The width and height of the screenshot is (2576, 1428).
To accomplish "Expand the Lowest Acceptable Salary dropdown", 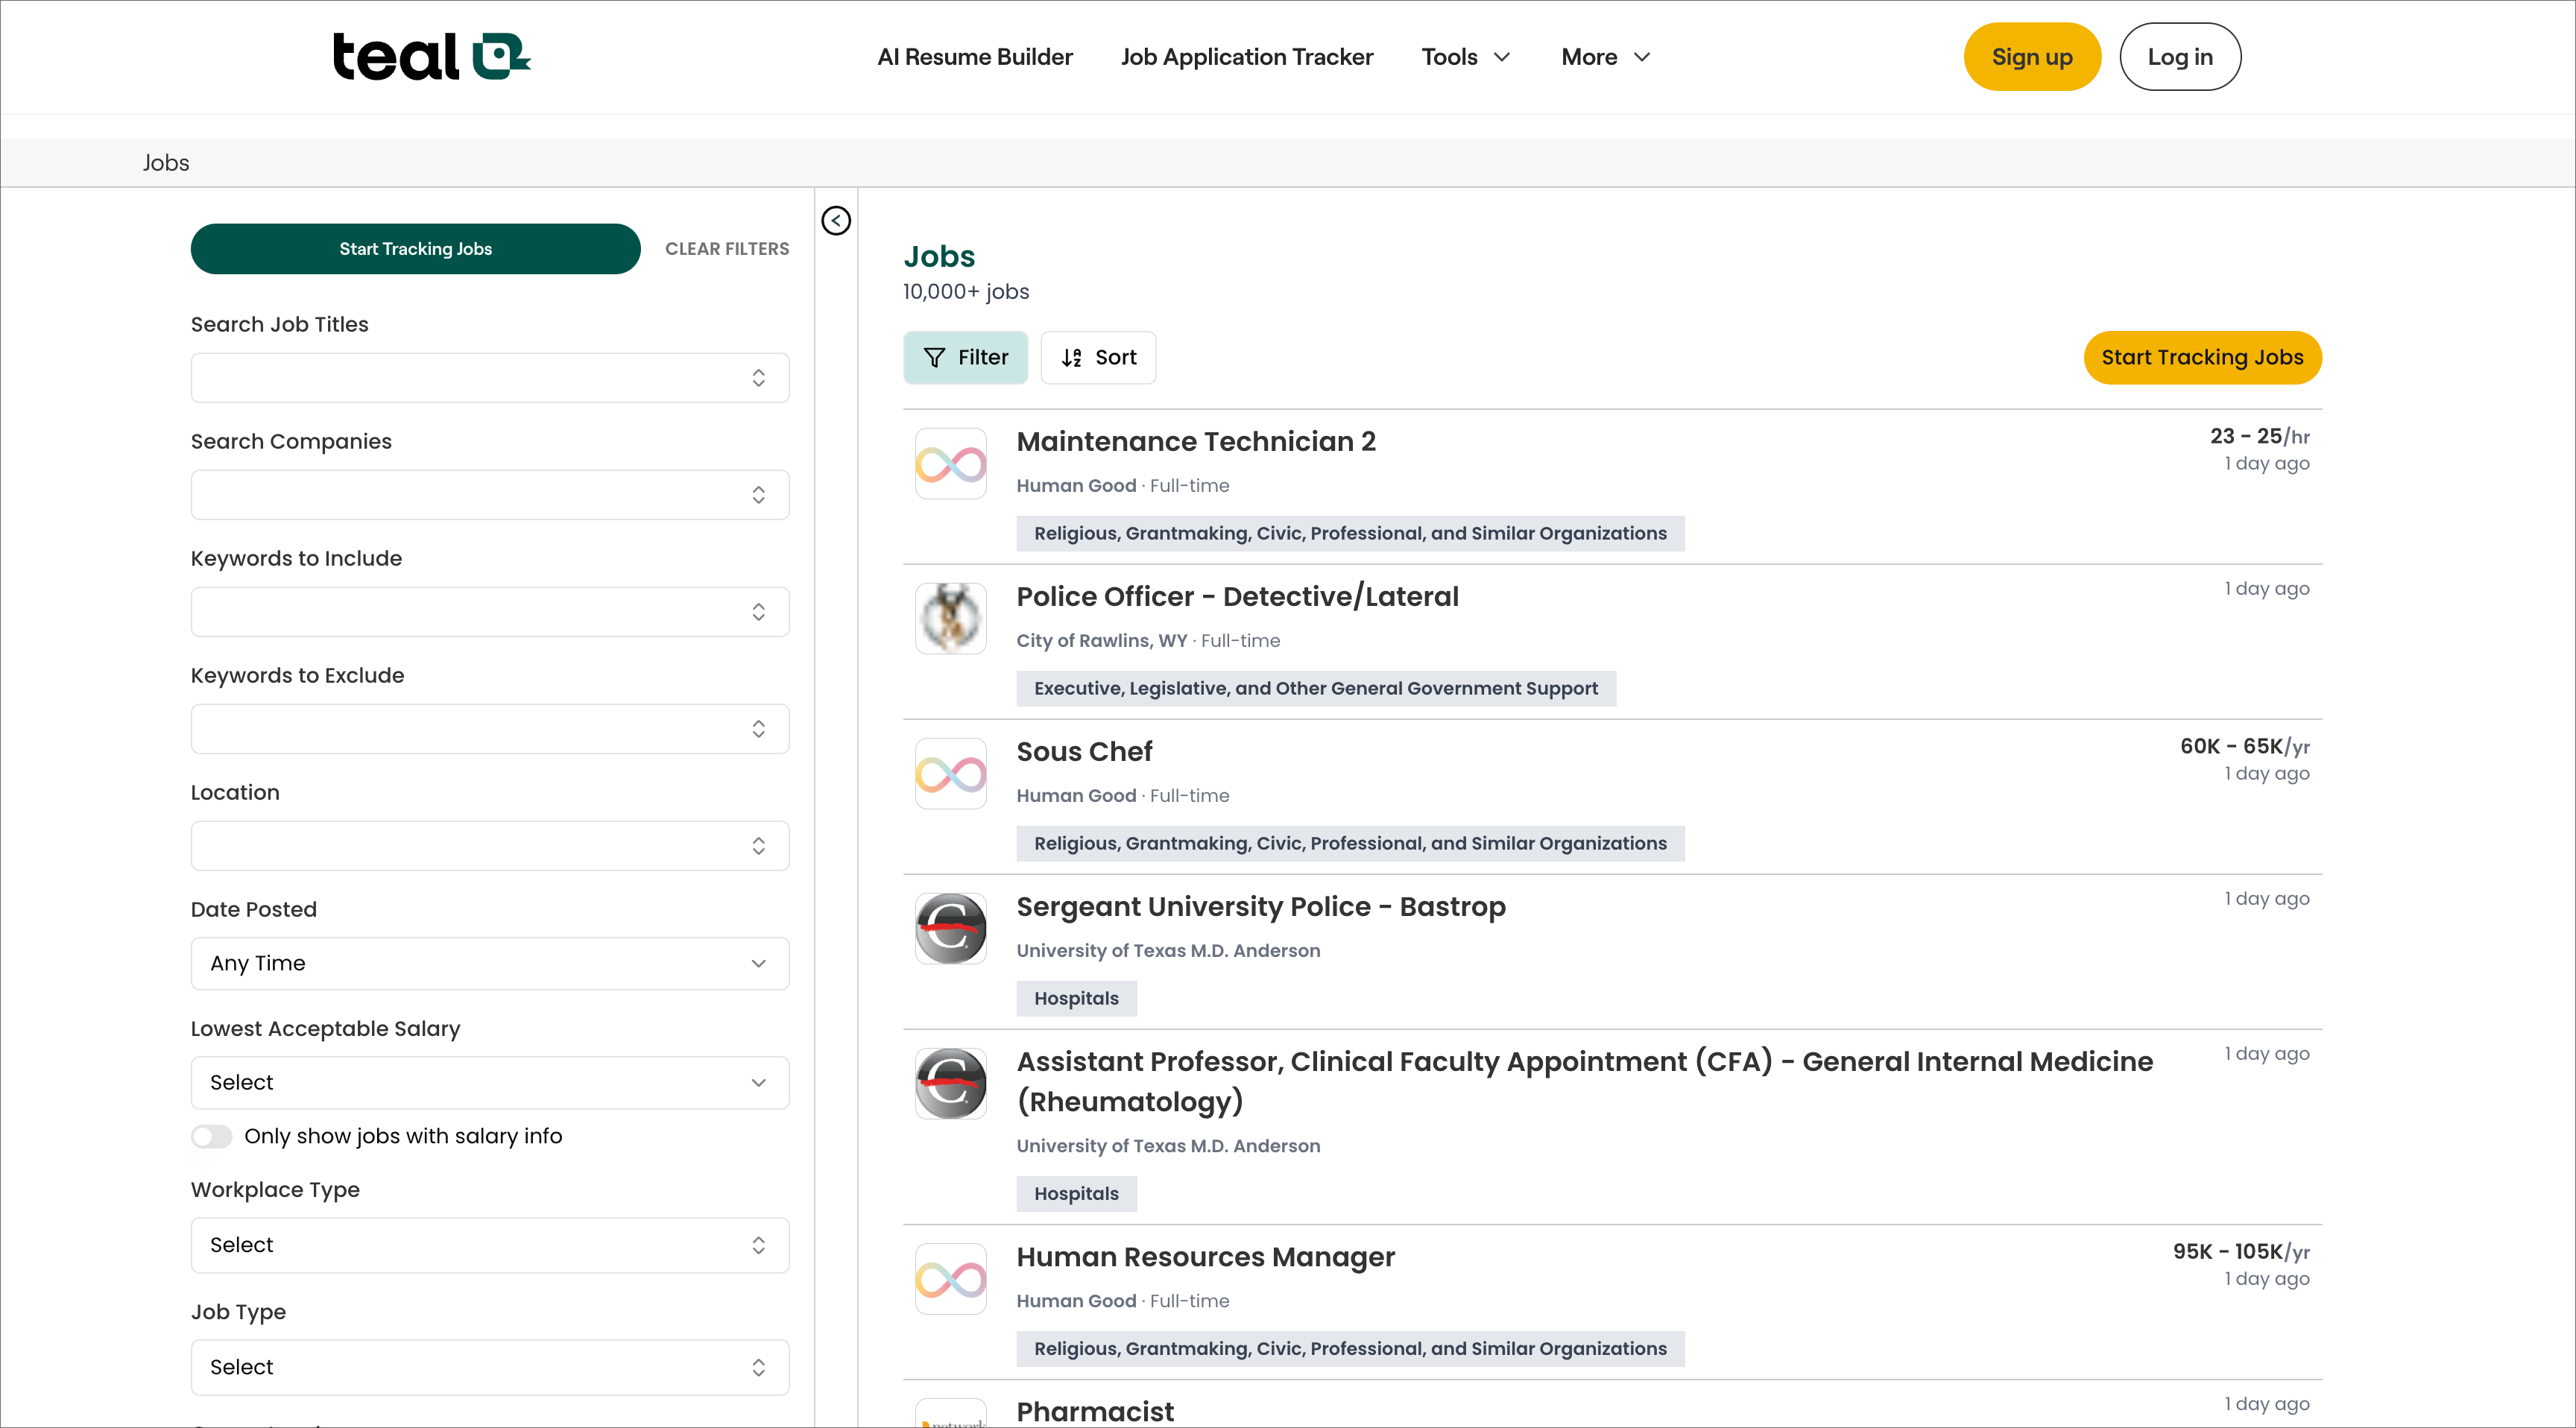I will [490, 1083].
